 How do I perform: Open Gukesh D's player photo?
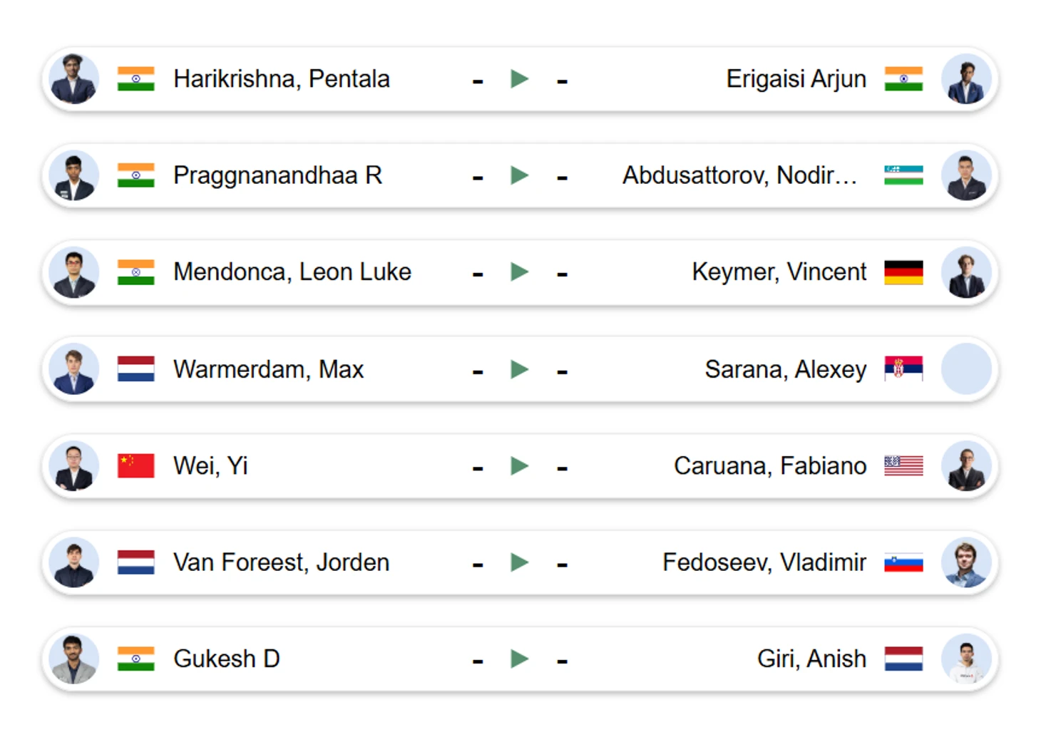74,659
